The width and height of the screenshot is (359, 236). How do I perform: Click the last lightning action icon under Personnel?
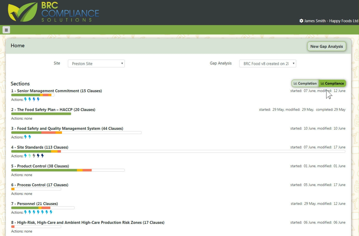[51, 212]
